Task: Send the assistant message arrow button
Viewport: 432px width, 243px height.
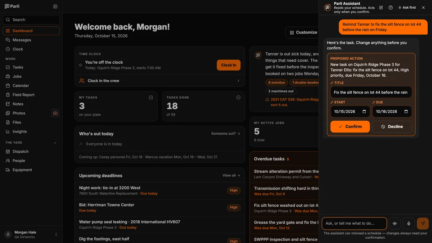Action: (423, 224)
